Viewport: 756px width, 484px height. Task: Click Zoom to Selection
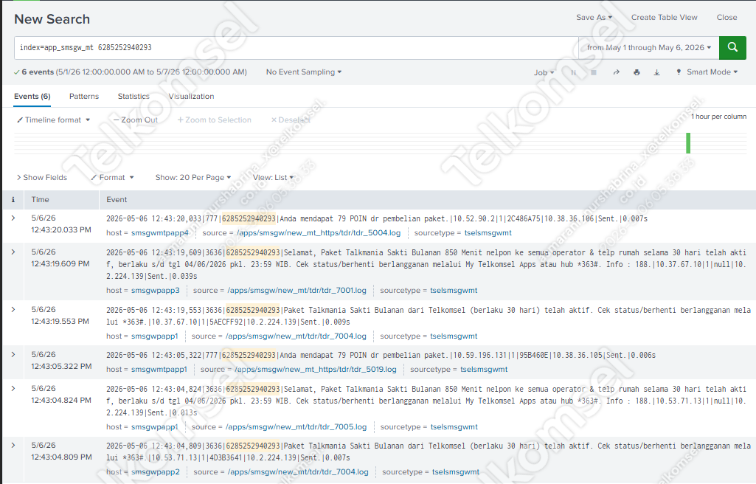214,120
